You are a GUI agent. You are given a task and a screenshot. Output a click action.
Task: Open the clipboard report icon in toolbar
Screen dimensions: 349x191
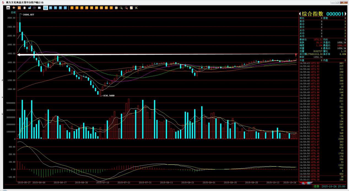coord(24,8)
